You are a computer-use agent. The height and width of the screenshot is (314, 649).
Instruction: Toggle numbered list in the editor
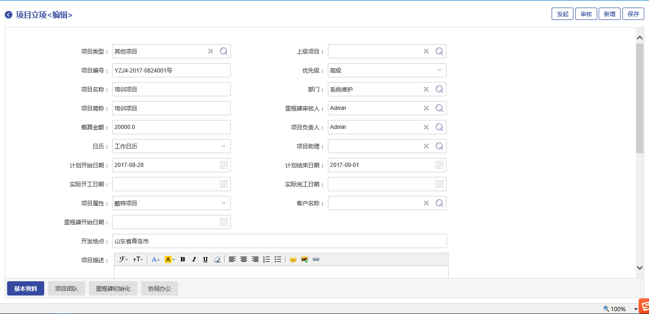pos(267,259)
